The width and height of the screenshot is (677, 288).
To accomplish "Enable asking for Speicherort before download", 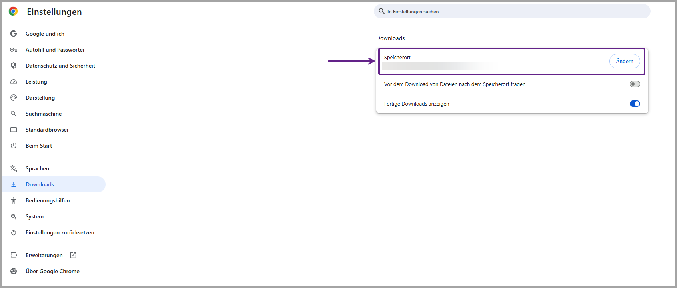I will [635, 84].
